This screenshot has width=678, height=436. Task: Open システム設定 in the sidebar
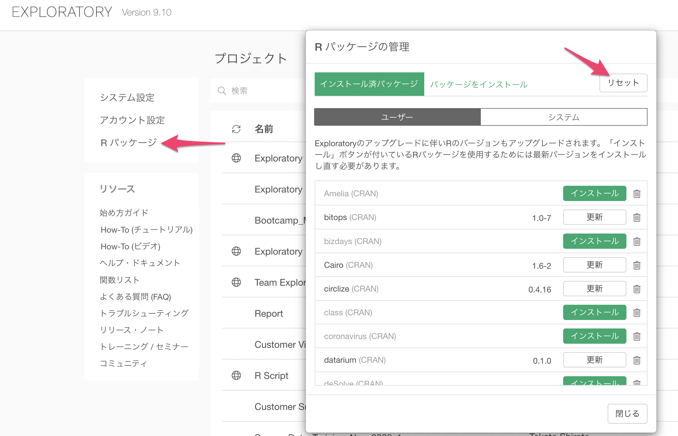click(x=127, y=98)
